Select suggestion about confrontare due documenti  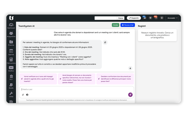tap(115, 79)
